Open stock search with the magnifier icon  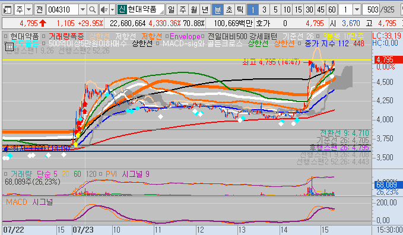tap(92, 9)
